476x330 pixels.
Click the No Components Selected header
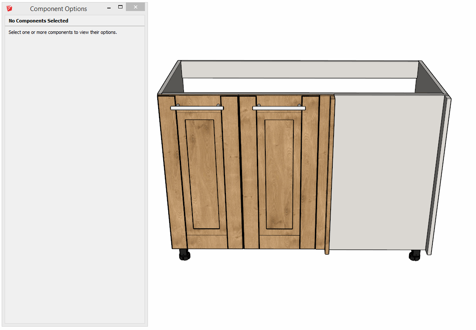[x=39, y=21]
